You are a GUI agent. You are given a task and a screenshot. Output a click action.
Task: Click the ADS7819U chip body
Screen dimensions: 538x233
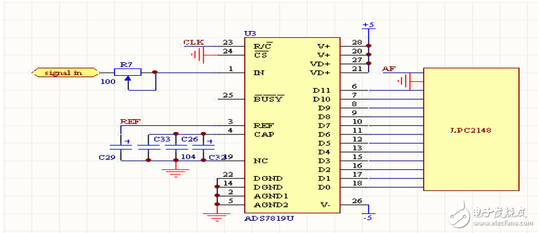pos(292,125)
